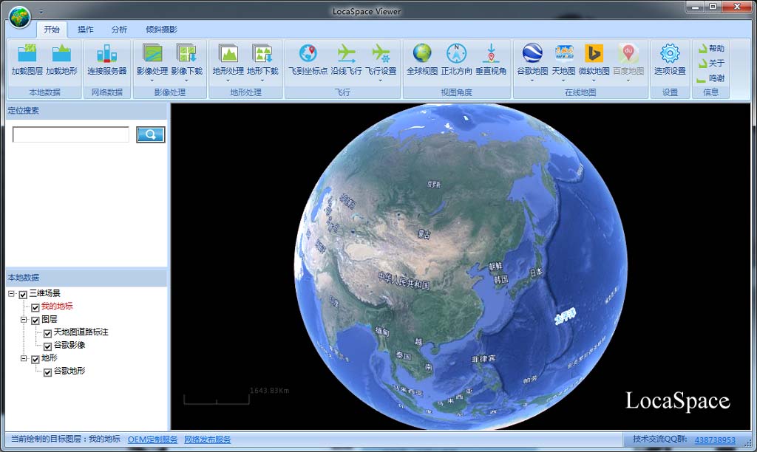Switch to 分析 ribbon tab

point(119,30)
